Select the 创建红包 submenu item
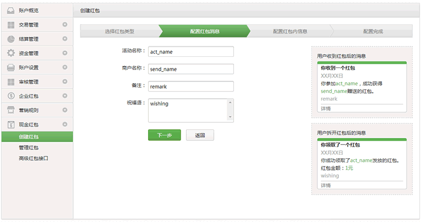 click(37, 137)
